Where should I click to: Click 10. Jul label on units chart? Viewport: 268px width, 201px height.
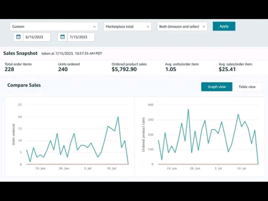(111, 168)
